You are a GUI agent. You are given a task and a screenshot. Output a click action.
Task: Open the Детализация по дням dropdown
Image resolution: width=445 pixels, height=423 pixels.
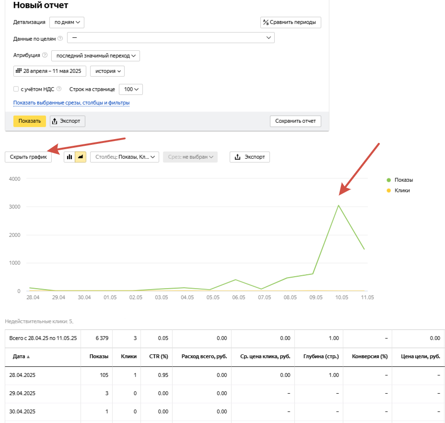(x=67, y=23)
